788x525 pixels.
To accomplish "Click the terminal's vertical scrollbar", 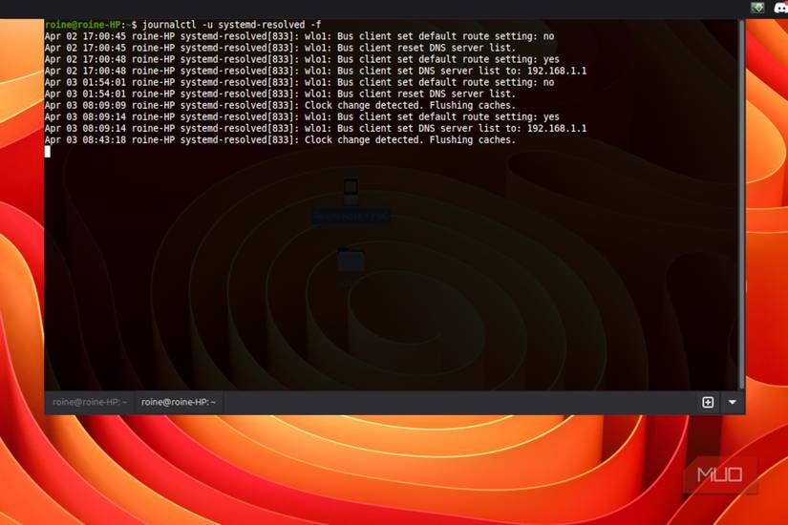I will (x=742, y=203).
